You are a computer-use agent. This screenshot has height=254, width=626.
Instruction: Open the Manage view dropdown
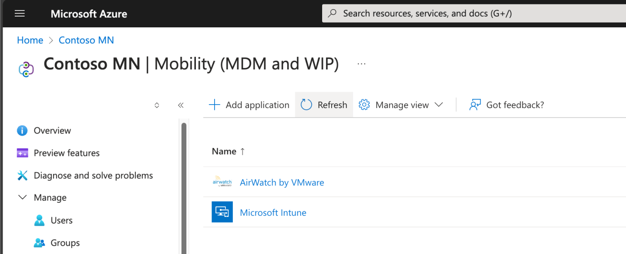tap(401, 105)
